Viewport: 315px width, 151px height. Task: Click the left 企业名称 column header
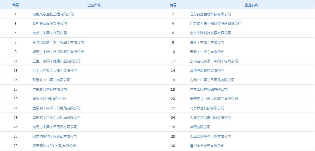pyautogui.click(x=94, y=5)
